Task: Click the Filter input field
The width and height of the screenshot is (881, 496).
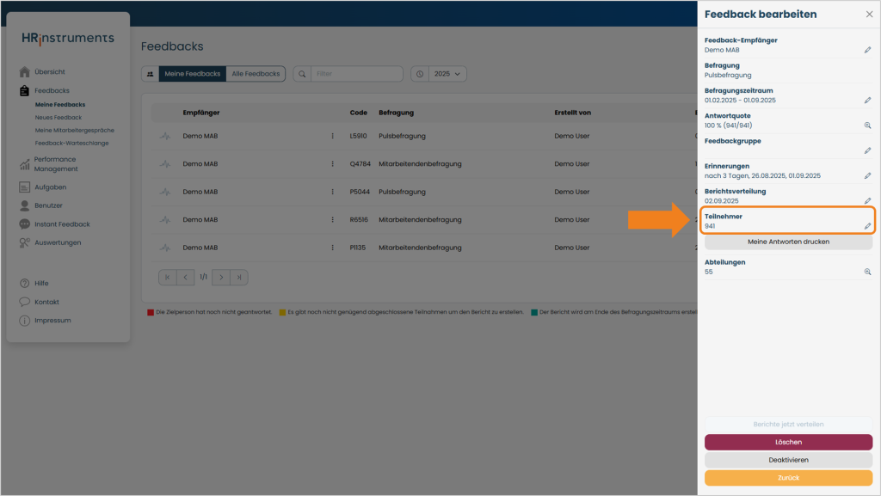Action: pos(357,74)
